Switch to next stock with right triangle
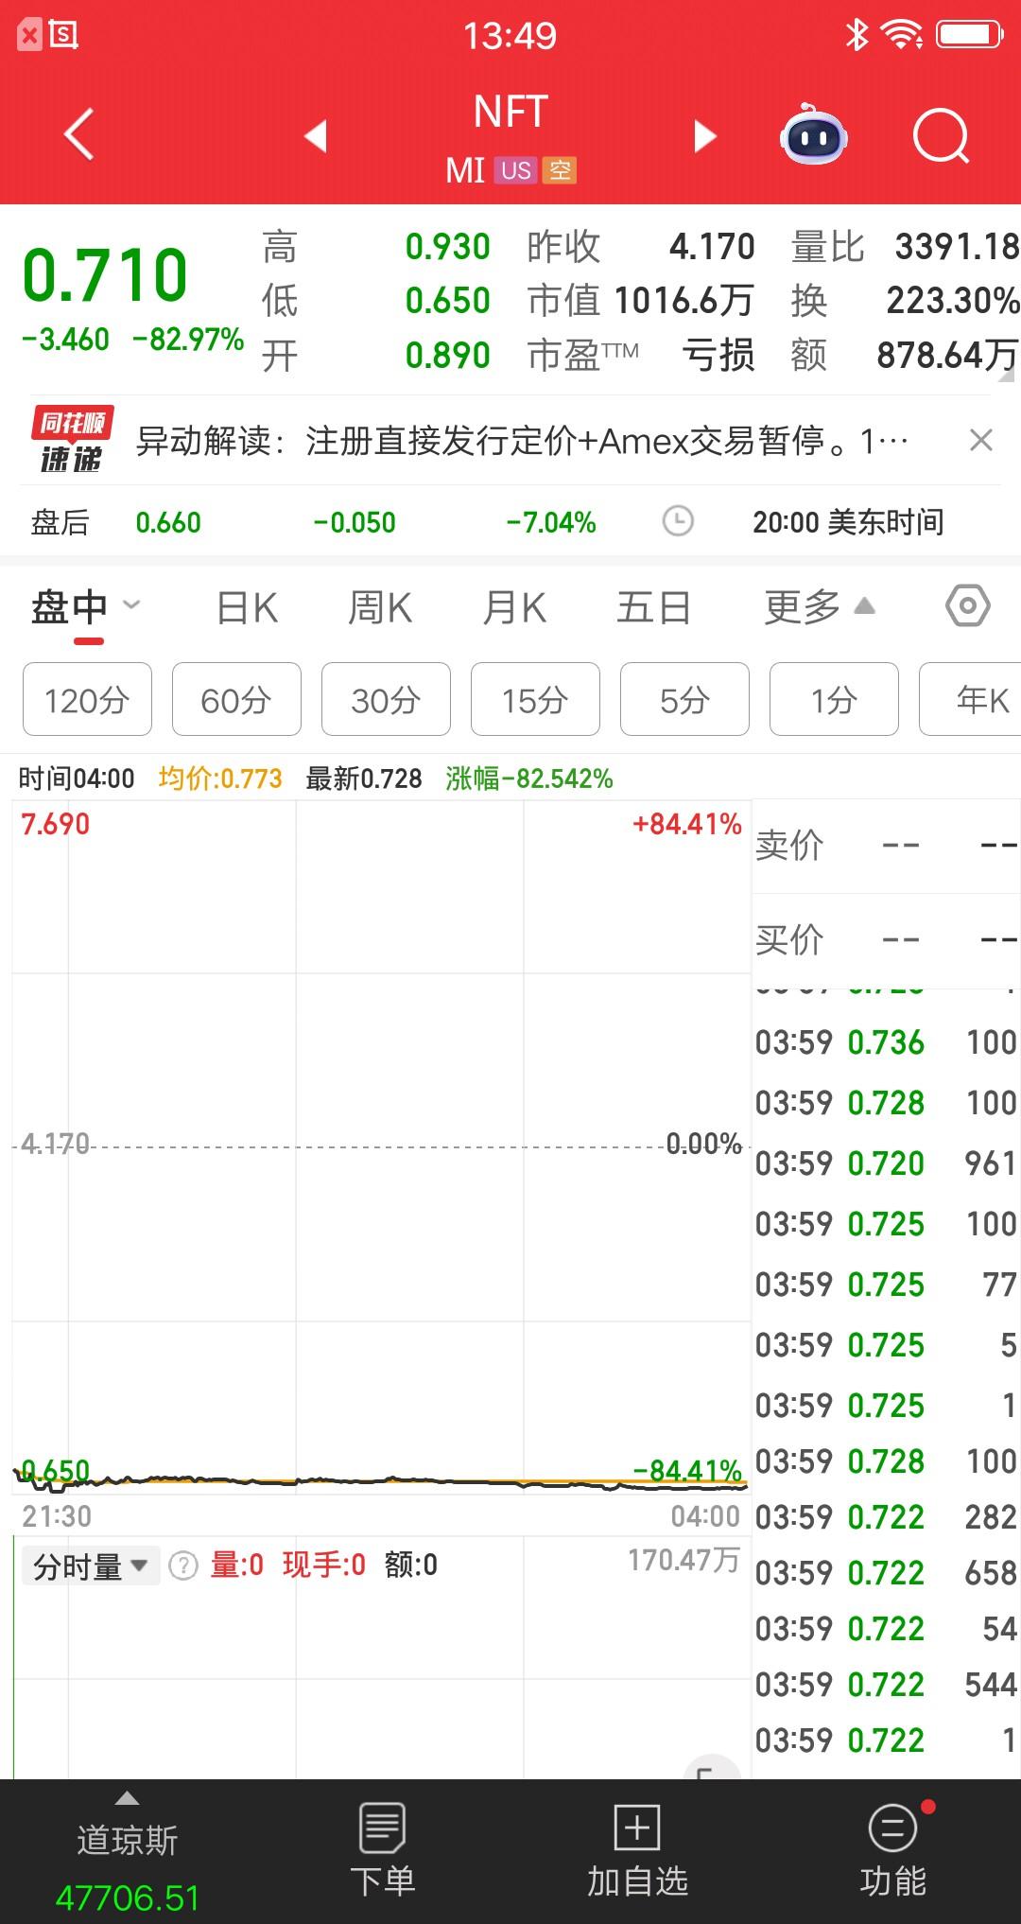 pos(705,136)
